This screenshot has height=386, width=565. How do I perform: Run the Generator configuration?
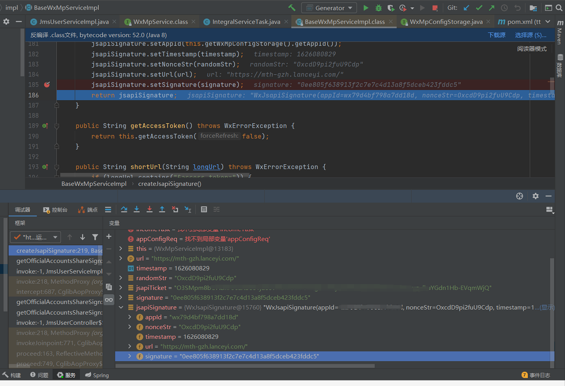[366, 8]
